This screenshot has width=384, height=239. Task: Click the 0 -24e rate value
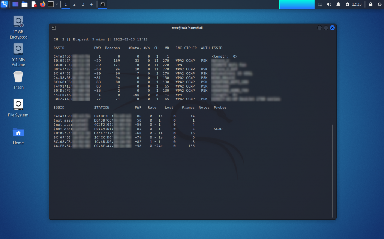(x=156, y=146)
